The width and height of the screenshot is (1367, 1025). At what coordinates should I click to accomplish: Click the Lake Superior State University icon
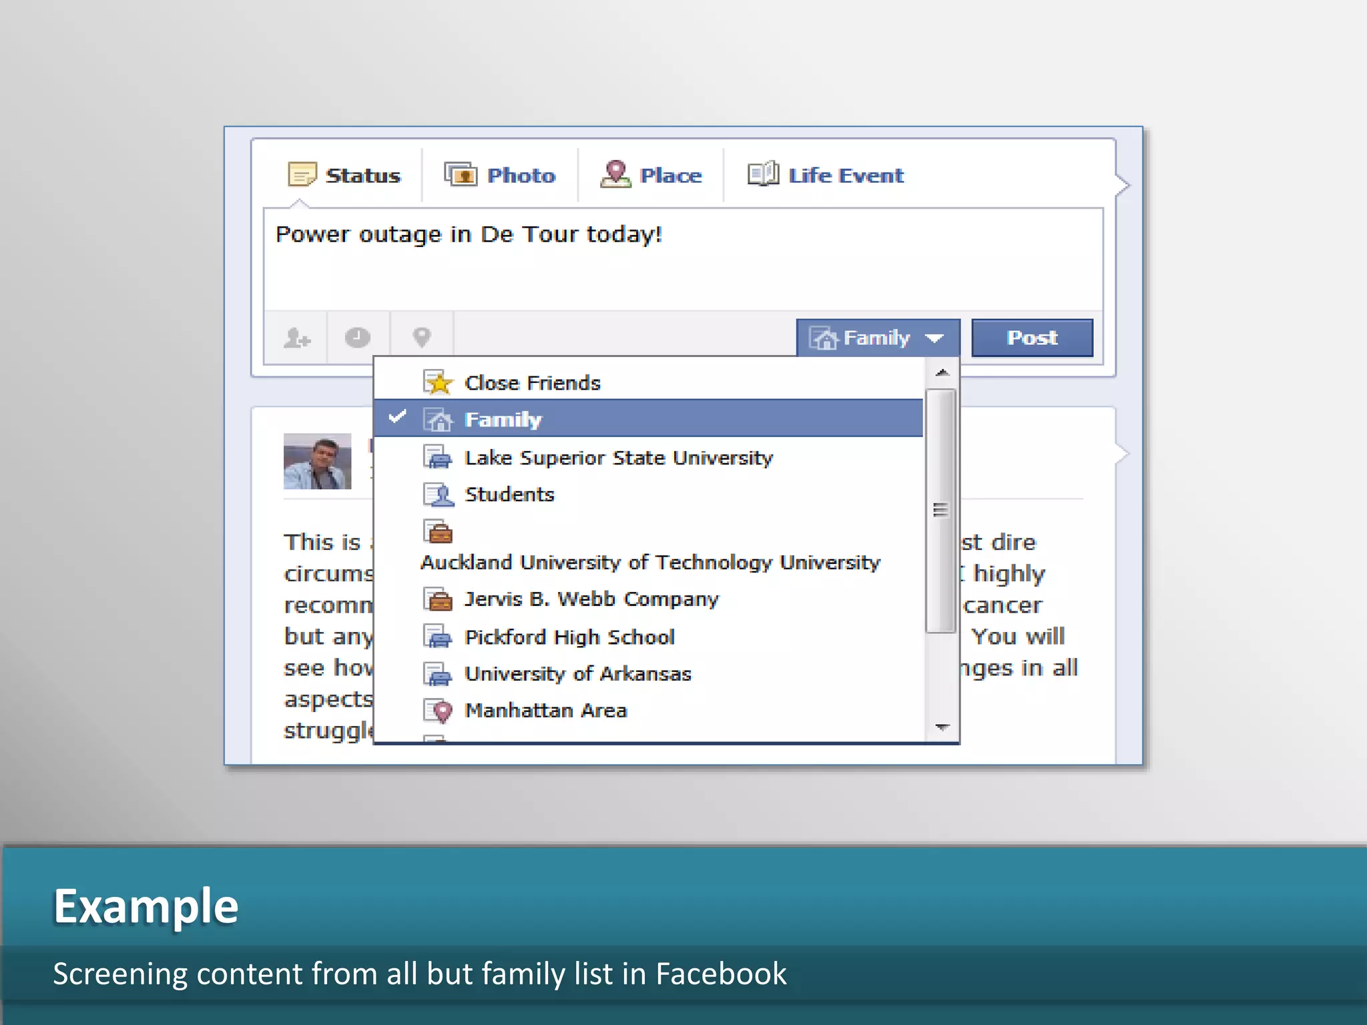(x=438, y=458)
